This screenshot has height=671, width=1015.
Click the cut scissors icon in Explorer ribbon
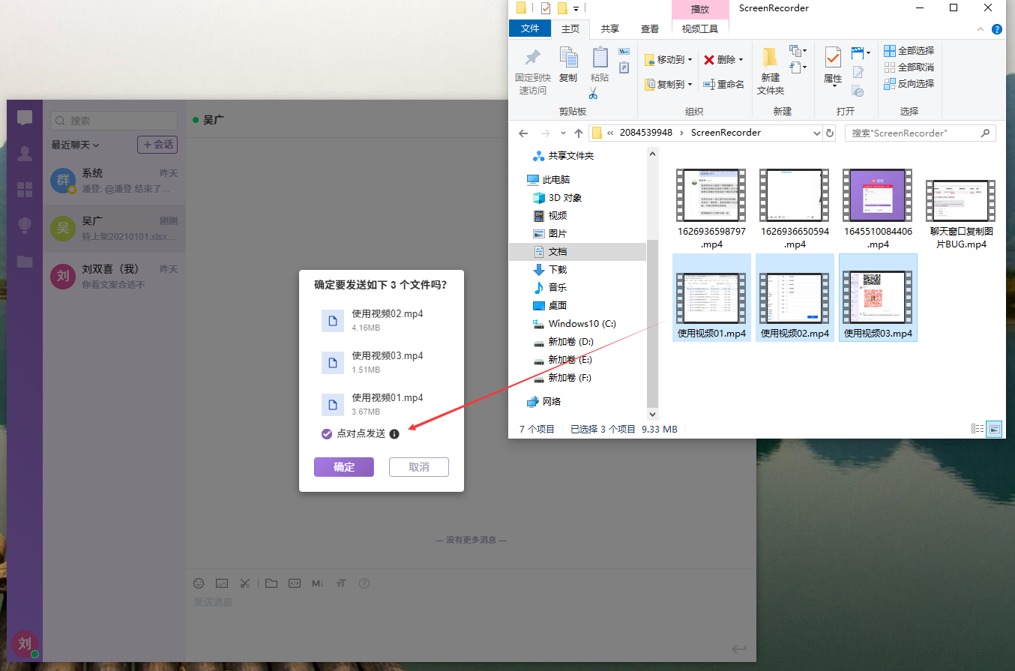593,93
